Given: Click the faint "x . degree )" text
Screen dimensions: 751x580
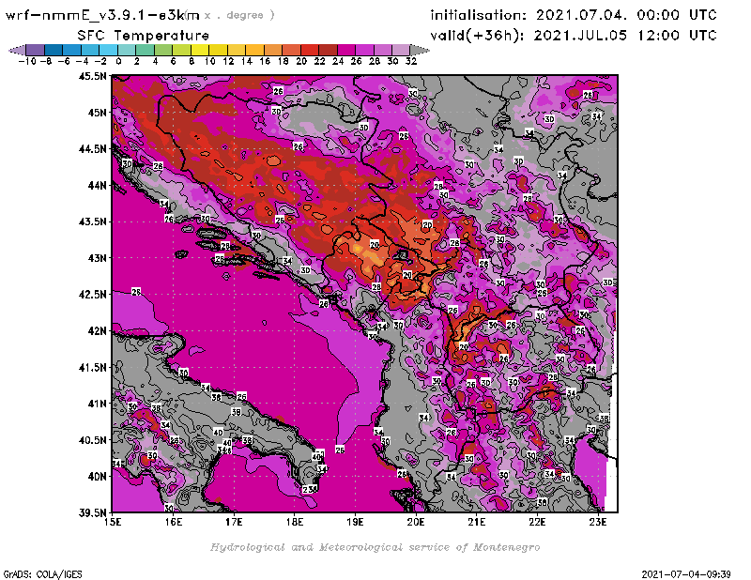Looking at the screenshot, I should pyautogui.click(x=239, y=15).
